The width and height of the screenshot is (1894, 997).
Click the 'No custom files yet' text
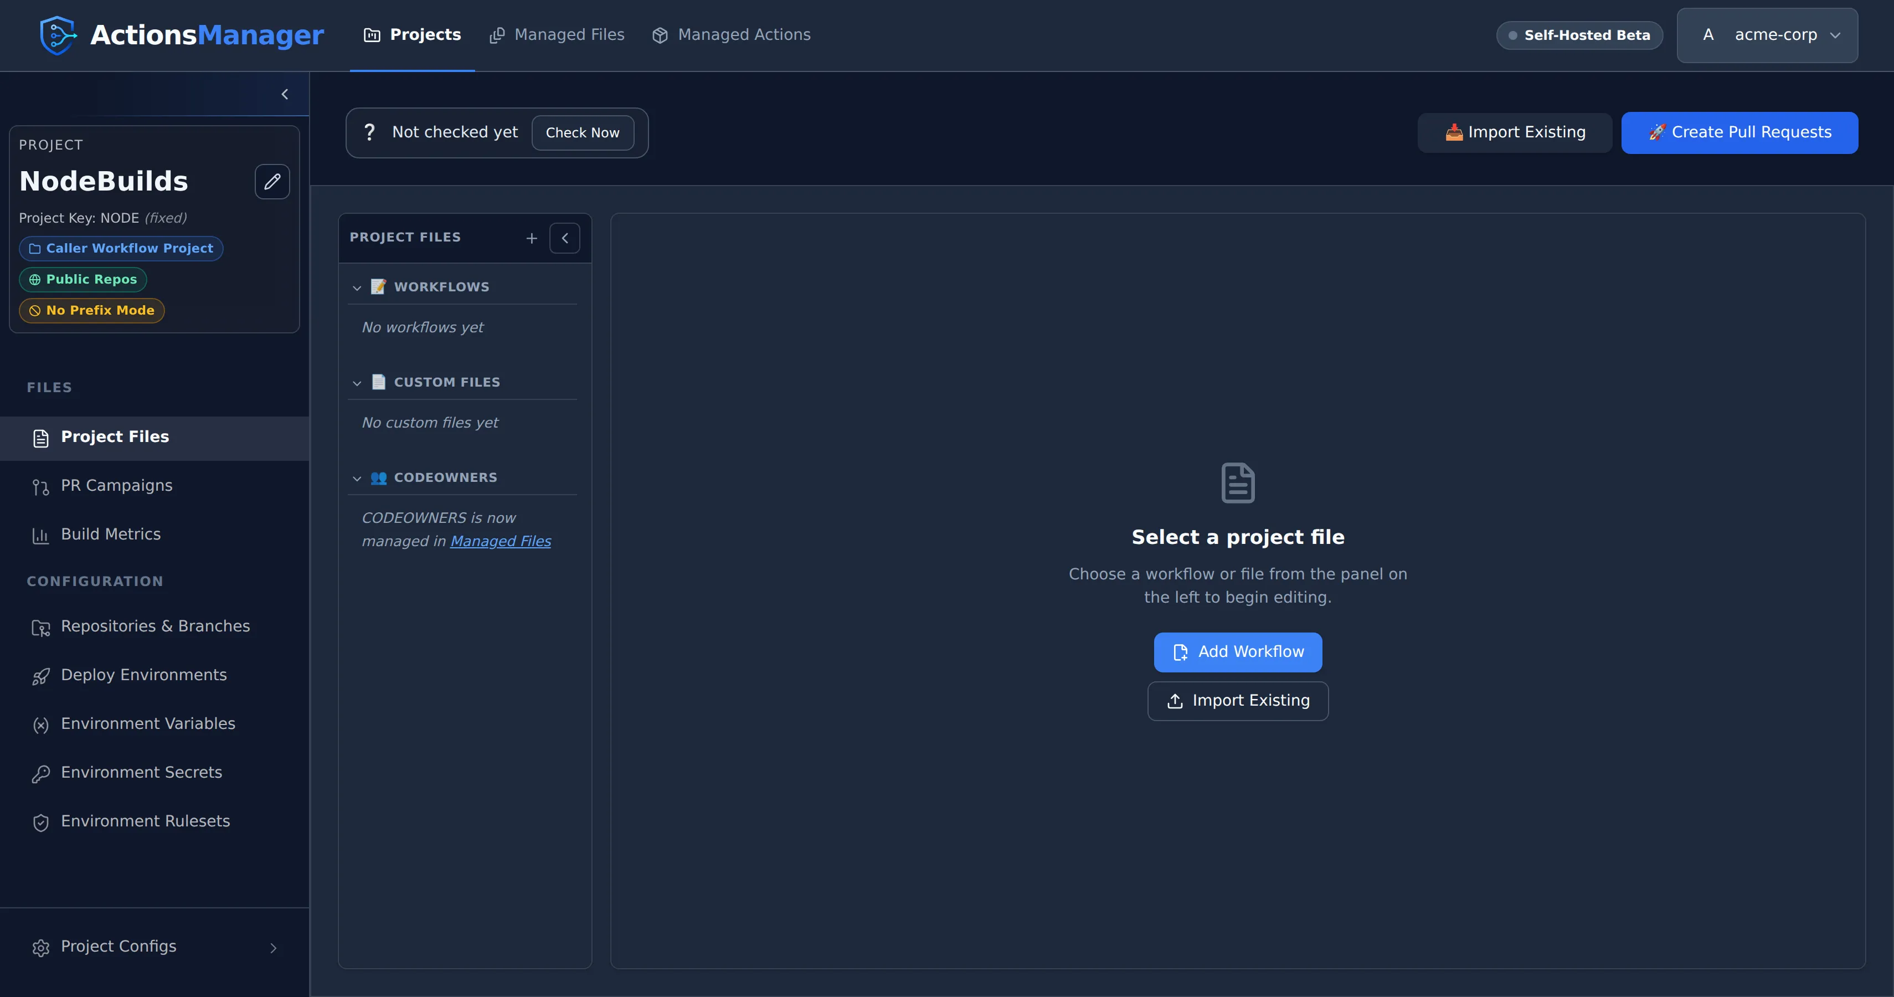point(430,423)
